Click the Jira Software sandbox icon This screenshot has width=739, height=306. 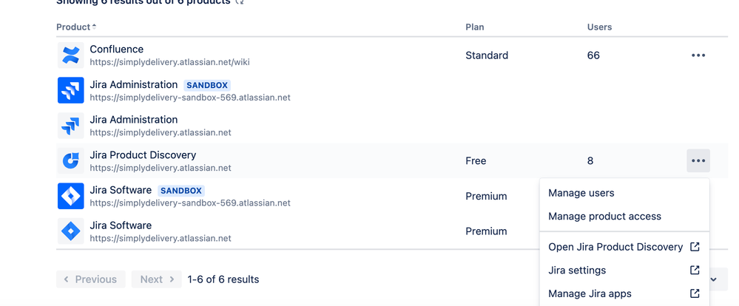tap(71, 196)
